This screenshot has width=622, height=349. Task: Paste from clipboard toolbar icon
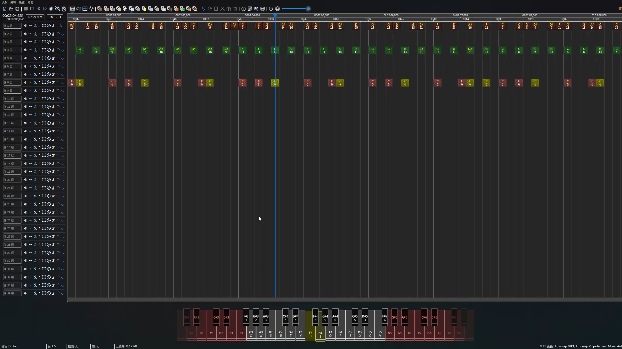tap(229, 9)
